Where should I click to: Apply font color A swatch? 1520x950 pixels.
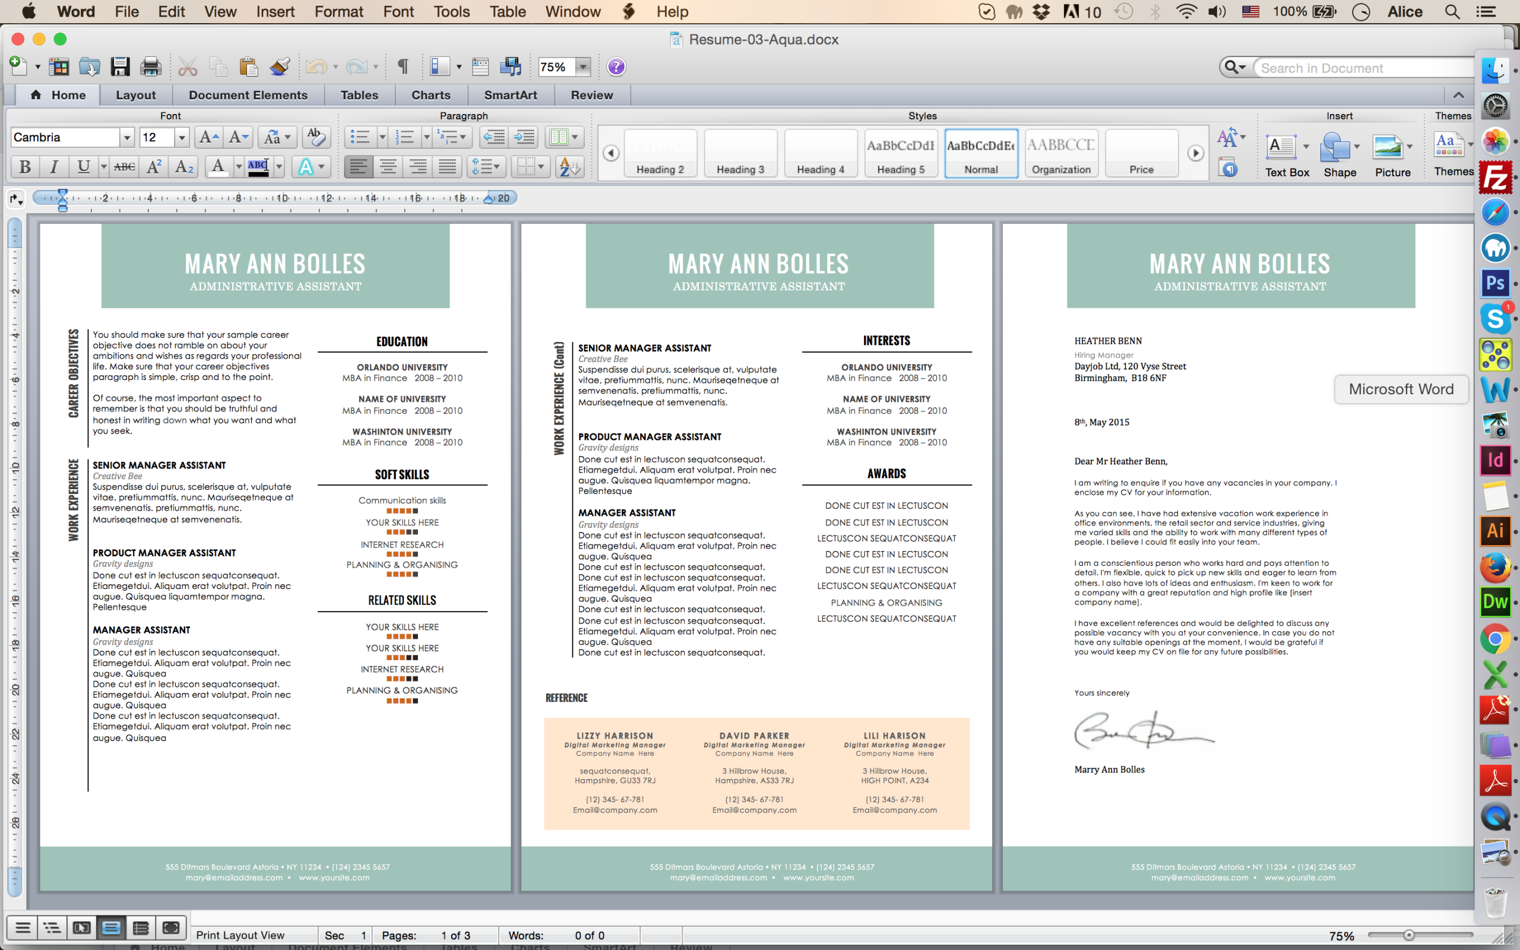[x=218, y=166]
